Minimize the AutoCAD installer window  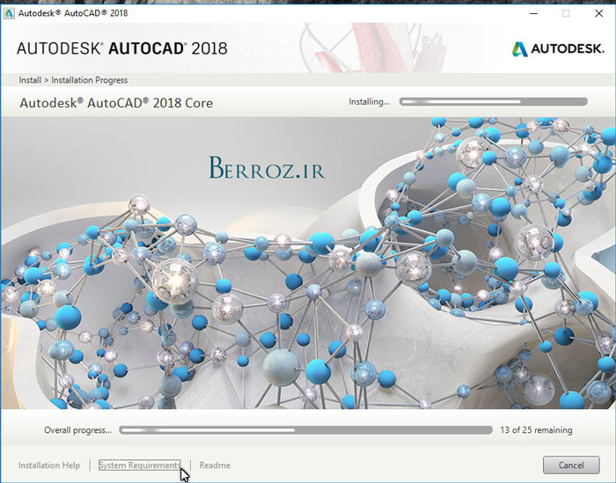pyautogui.click(x=533, y=13)
